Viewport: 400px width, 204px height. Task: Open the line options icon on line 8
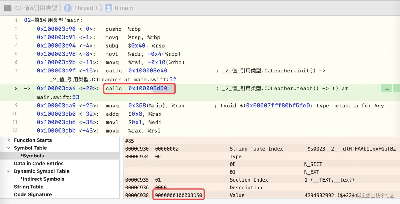[387, 88]
